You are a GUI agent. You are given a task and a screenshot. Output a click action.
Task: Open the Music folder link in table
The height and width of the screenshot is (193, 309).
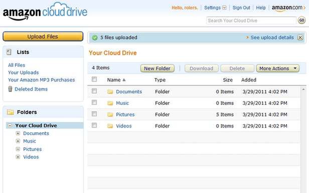122,103
